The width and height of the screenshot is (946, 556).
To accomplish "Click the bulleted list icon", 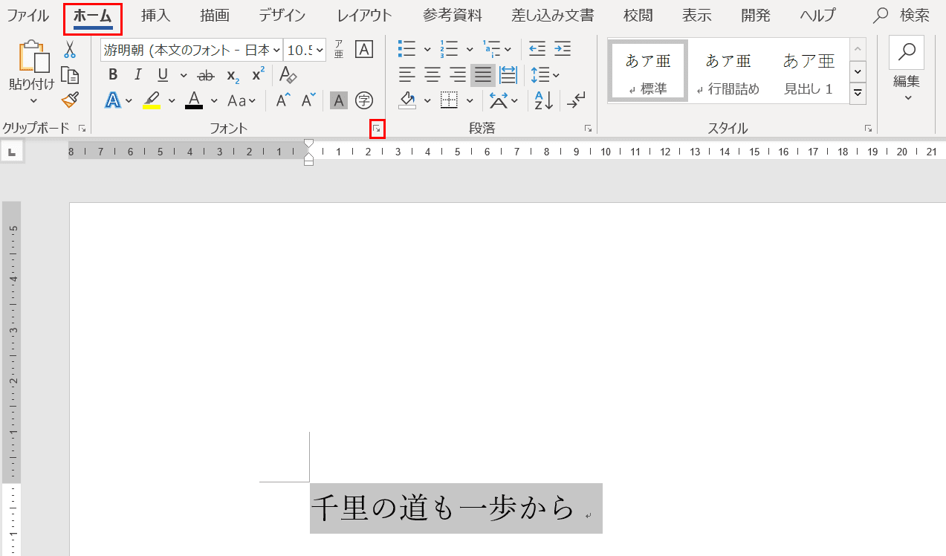I will click(x=407, y=50).
